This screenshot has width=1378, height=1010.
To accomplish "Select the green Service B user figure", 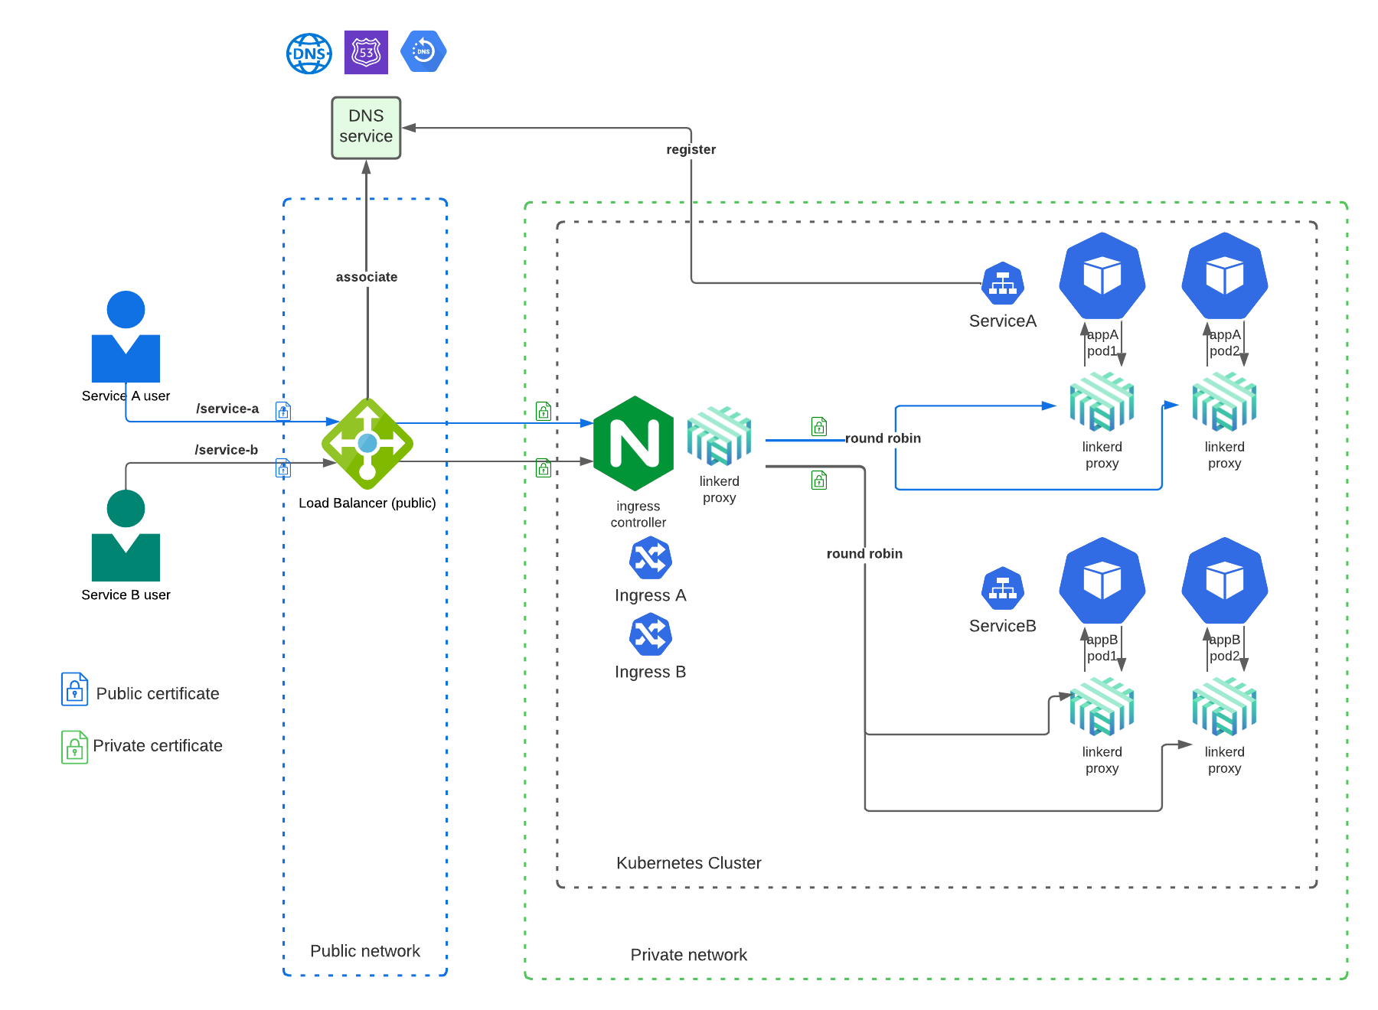I will (126, 536).
